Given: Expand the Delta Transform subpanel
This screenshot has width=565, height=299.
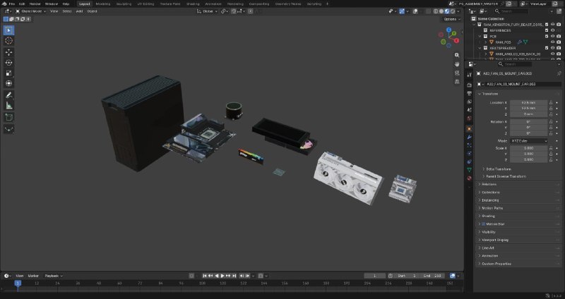Looking at the screenshot, I should point(499,169).
